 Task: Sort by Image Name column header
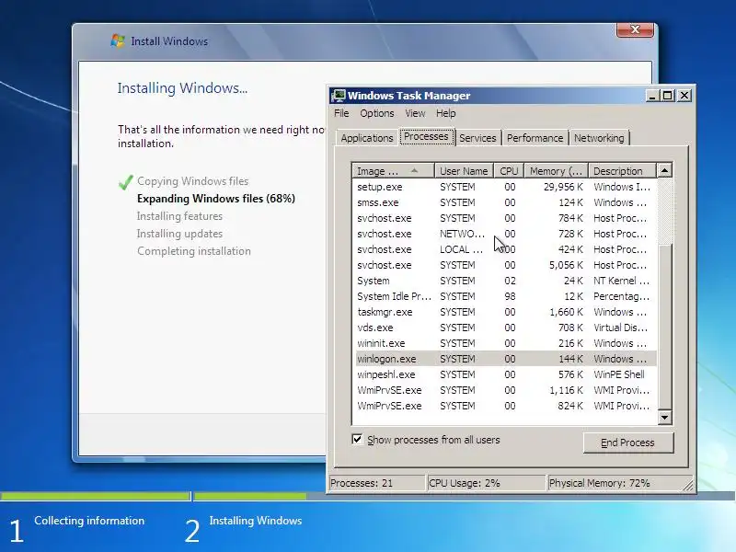393,171
